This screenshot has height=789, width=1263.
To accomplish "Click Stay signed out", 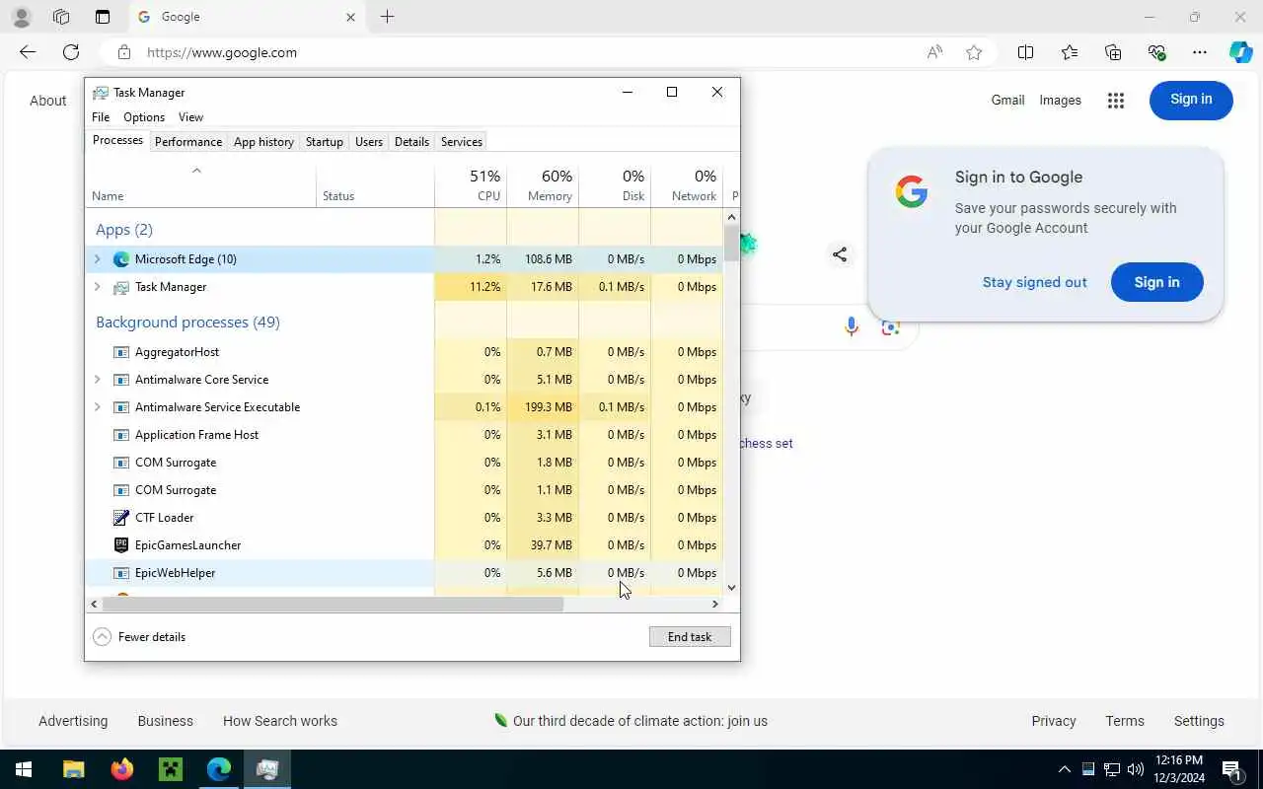I will [1034, 282].
